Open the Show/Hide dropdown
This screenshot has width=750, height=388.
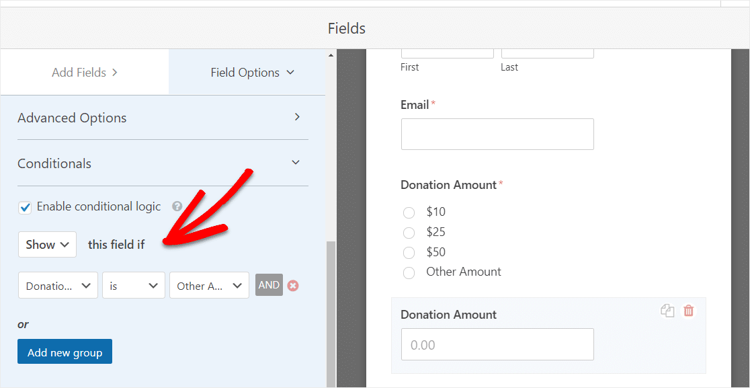[47, 245]
